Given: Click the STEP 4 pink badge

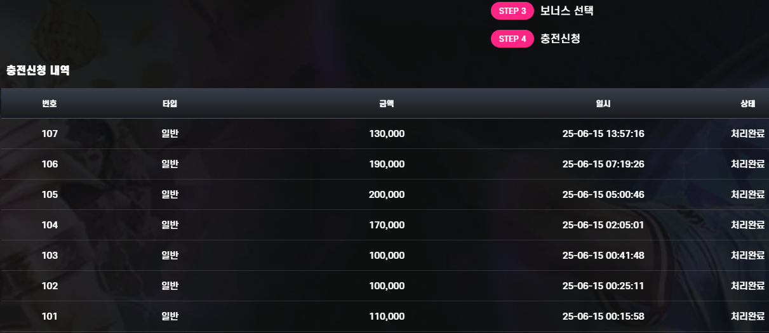Looking at the screenshot, I should [x=512, y=39].
